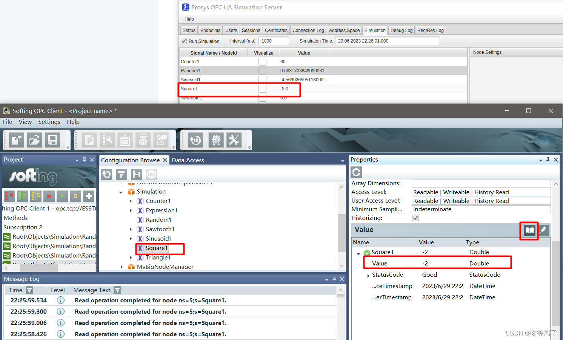
Task: Toggle Visualize checkbox for Counter1
Action: (x=262, y=61)
